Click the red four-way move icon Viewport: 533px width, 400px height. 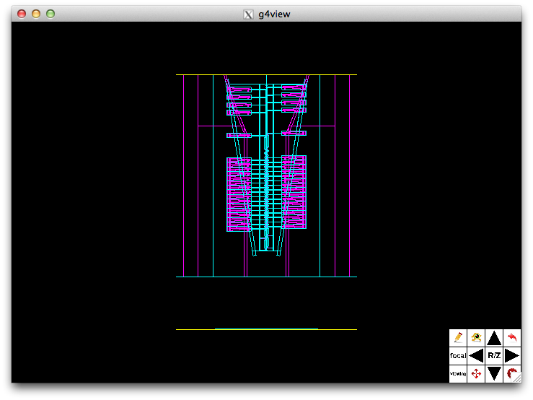[476, 374]
